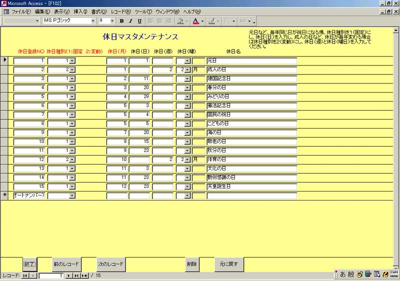Open 休日種別 dropdown for record 1
Viewport: 400px width, 281px height.
(x=72, y=61)
